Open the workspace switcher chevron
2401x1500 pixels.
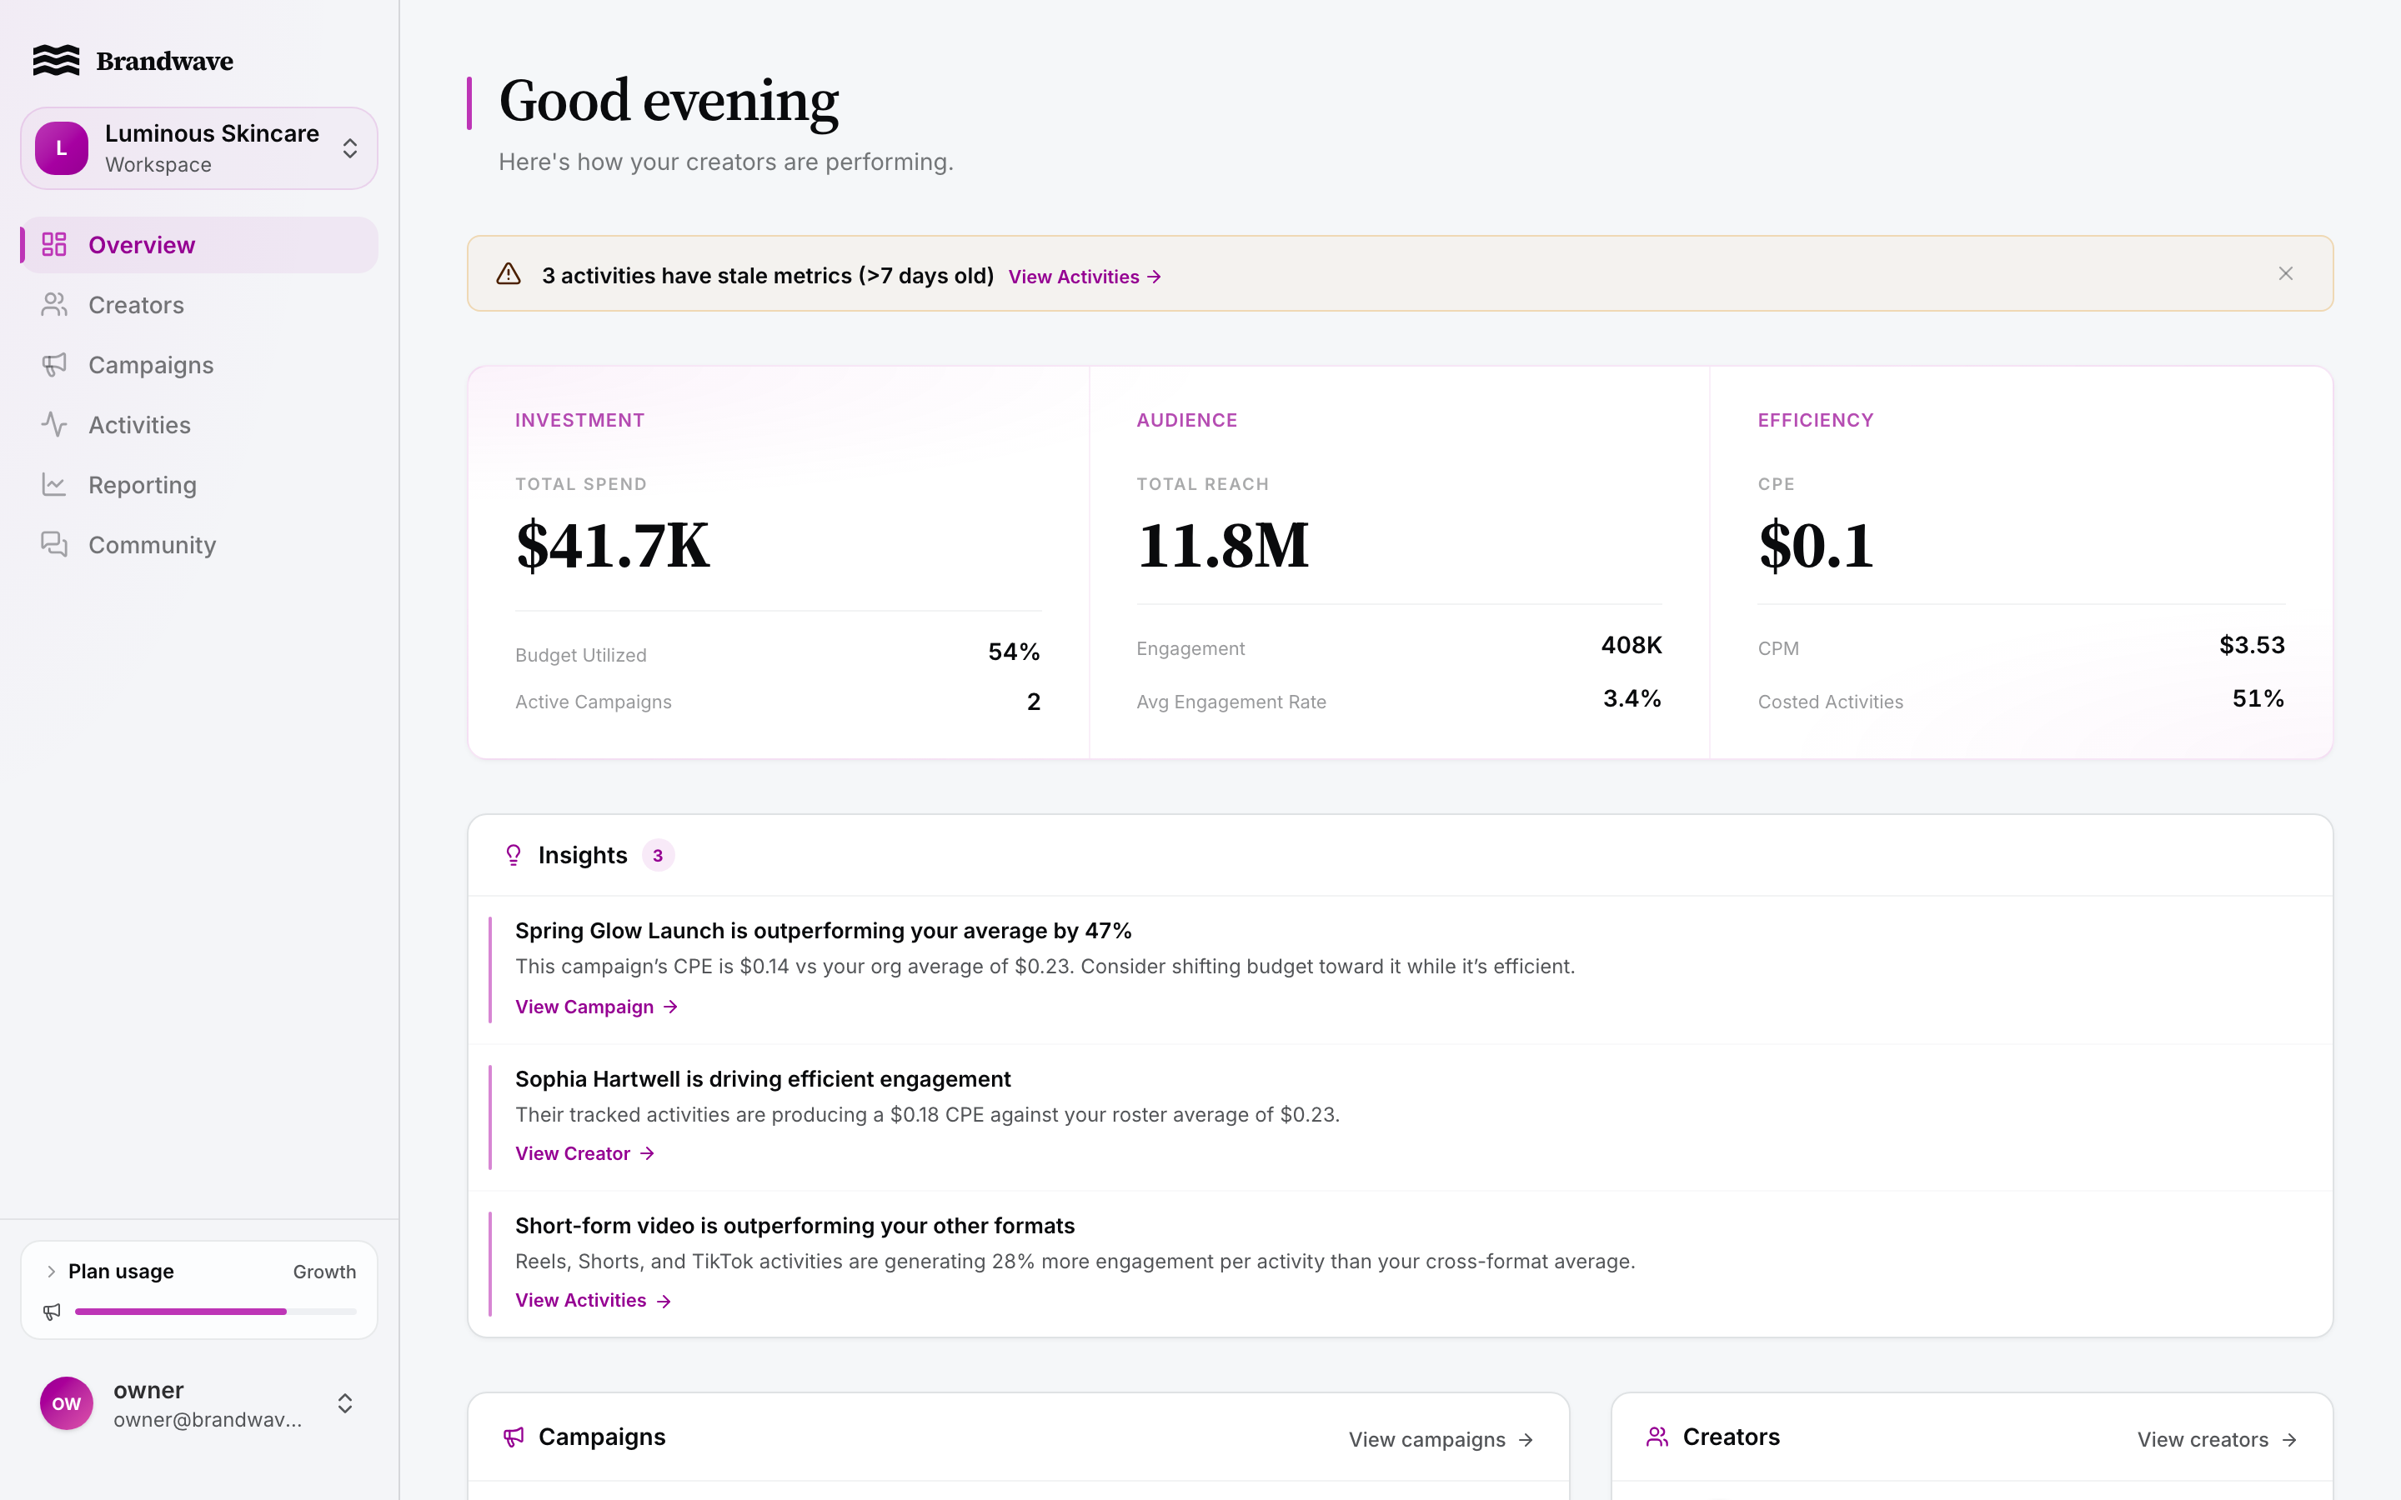[350, 149]
